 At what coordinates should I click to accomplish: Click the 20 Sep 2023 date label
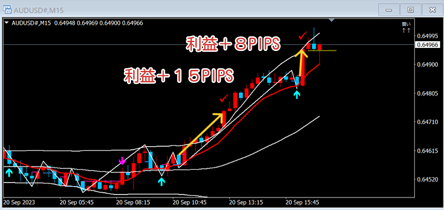(x=19, y=202)
